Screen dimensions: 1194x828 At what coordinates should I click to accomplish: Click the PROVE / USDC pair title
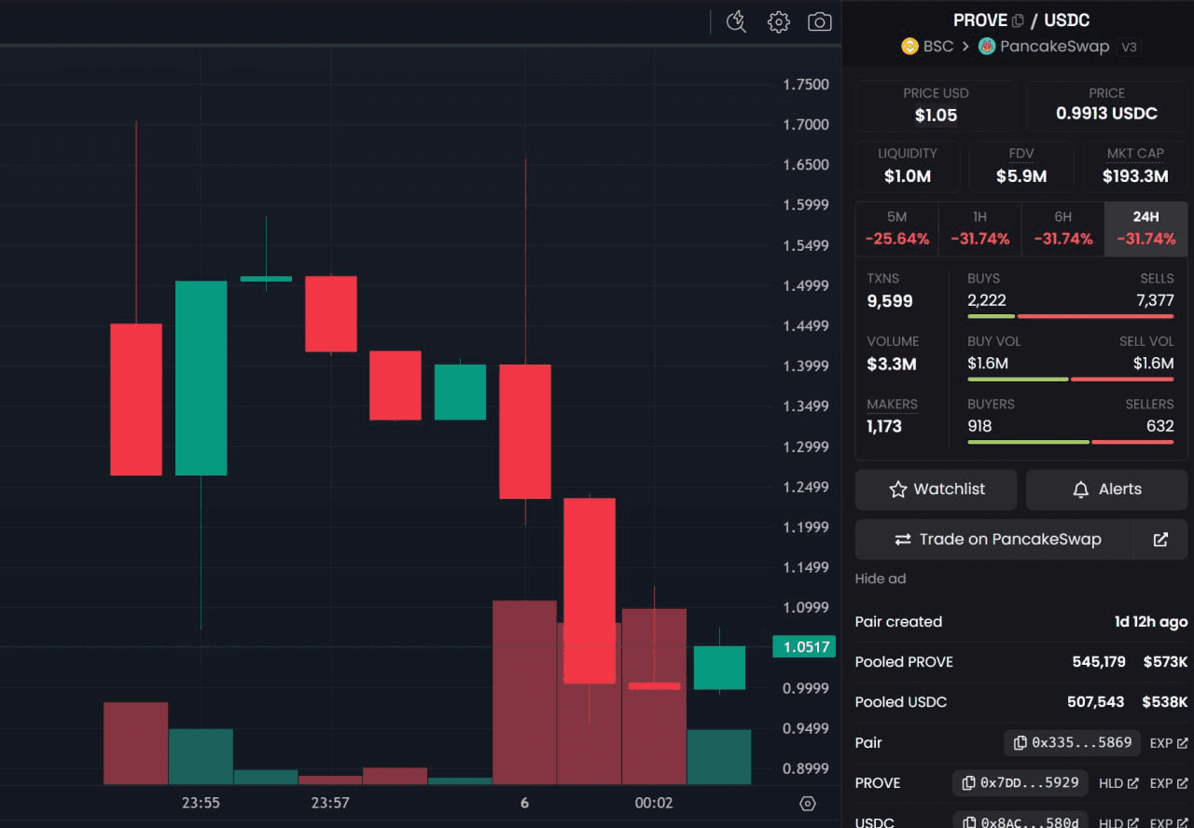point(1021,21)
